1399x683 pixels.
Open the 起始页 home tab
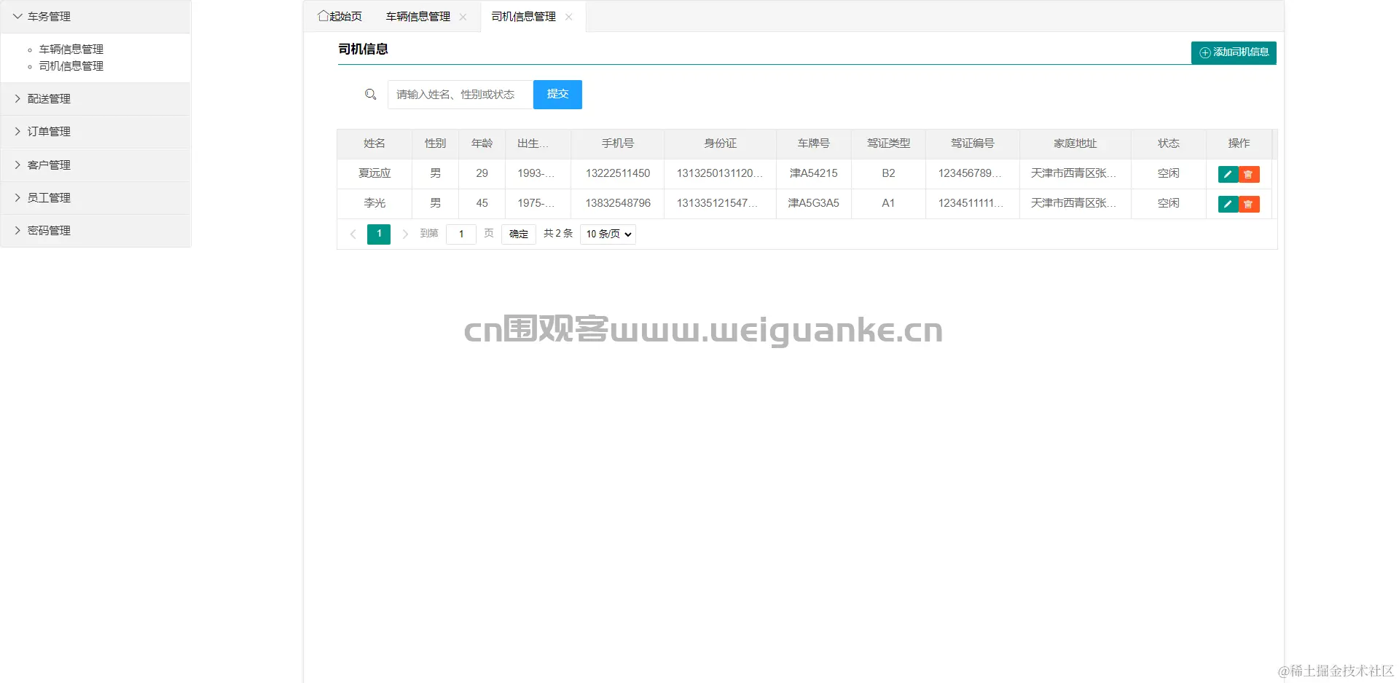340,16
